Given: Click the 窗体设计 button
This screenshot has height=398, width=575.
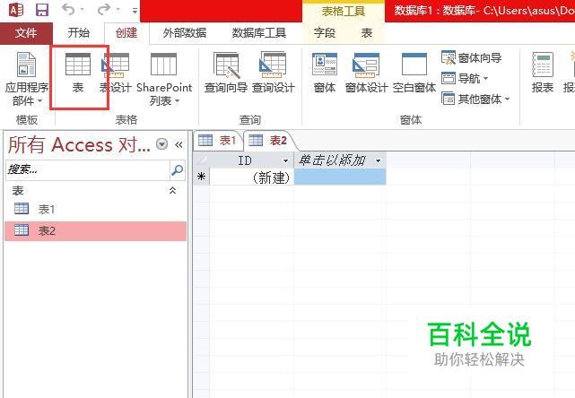Looking at the screenshot, I should (366, 73).
